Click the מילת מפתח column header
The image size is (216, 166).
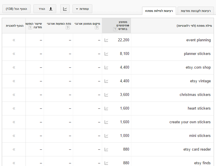(x=194, y=26)
